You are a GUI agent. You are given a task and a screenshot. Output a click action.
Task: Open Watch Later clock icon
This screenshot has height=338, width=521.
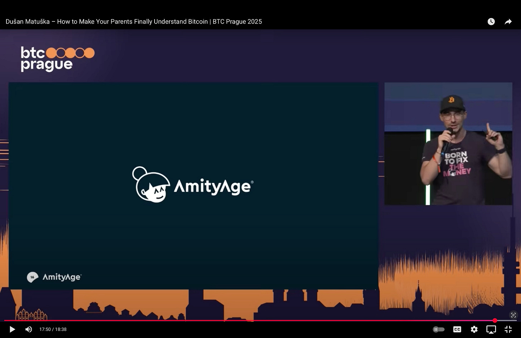[491, 22]
